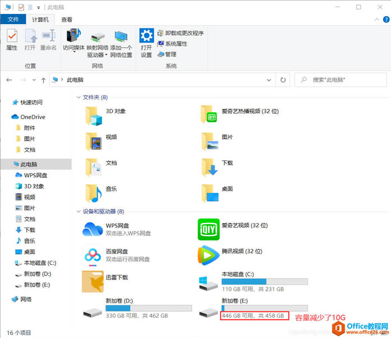Open 文档 under OneDrive in navigation pane
391x338 pixels.
pos(26,150)
